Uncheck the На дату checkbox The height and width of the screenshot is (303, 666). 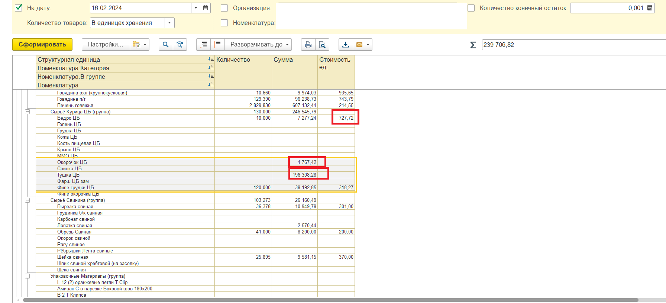[x=19, y=8]
